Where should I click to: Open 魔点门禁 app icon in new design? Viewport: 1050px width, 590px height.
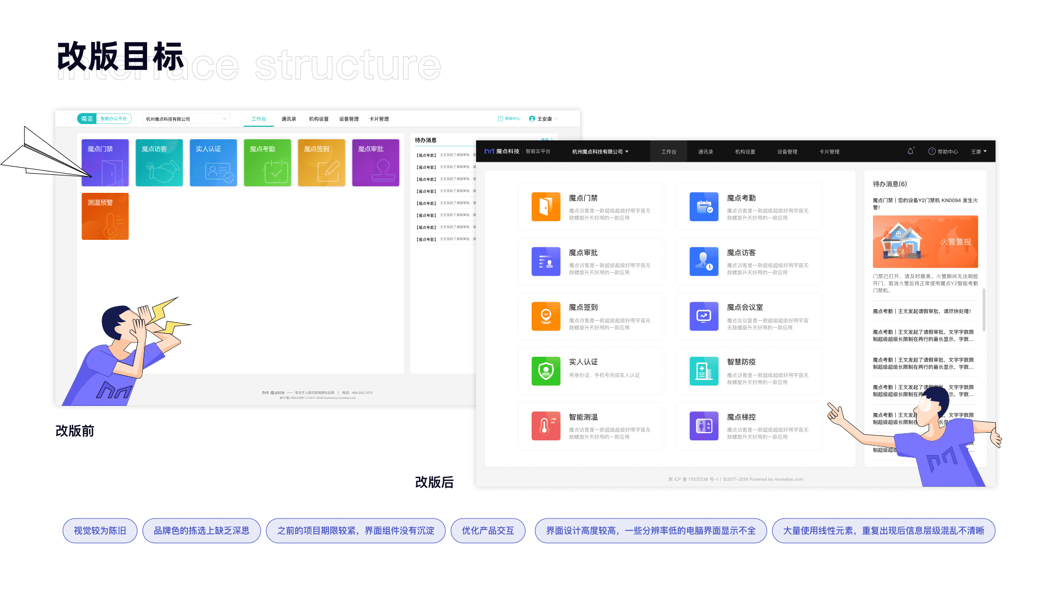pos(545,206)
